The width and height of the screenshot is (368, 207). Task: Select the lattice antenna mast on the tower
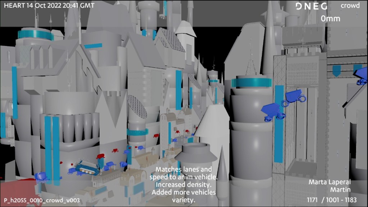251,66
